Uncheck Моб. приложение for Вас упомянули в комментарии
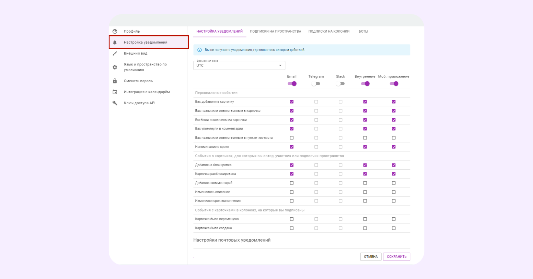533x279 pixels. 394,129
